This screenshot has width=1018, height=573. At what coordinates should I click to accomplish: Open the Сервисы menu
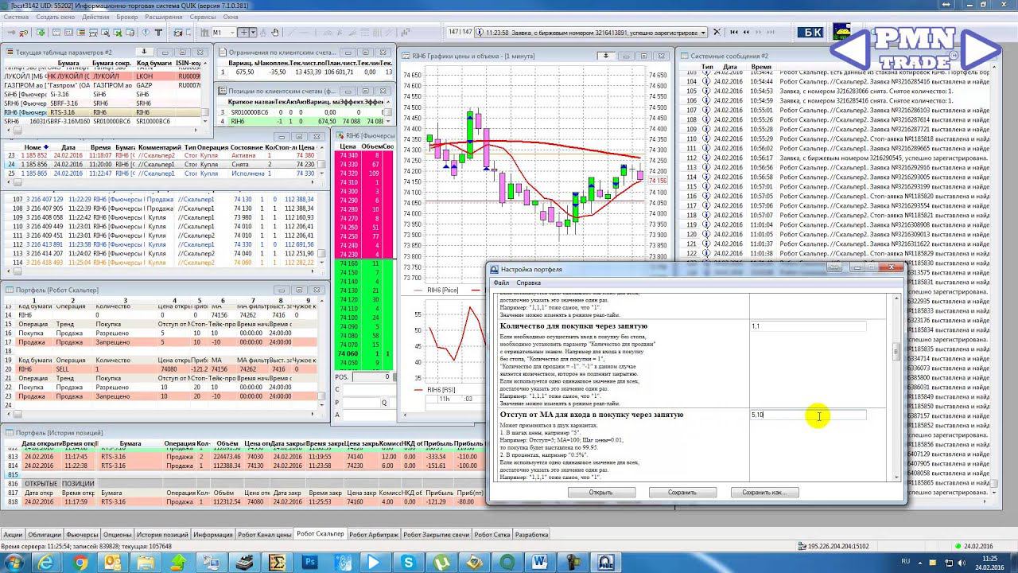[203, 17]
